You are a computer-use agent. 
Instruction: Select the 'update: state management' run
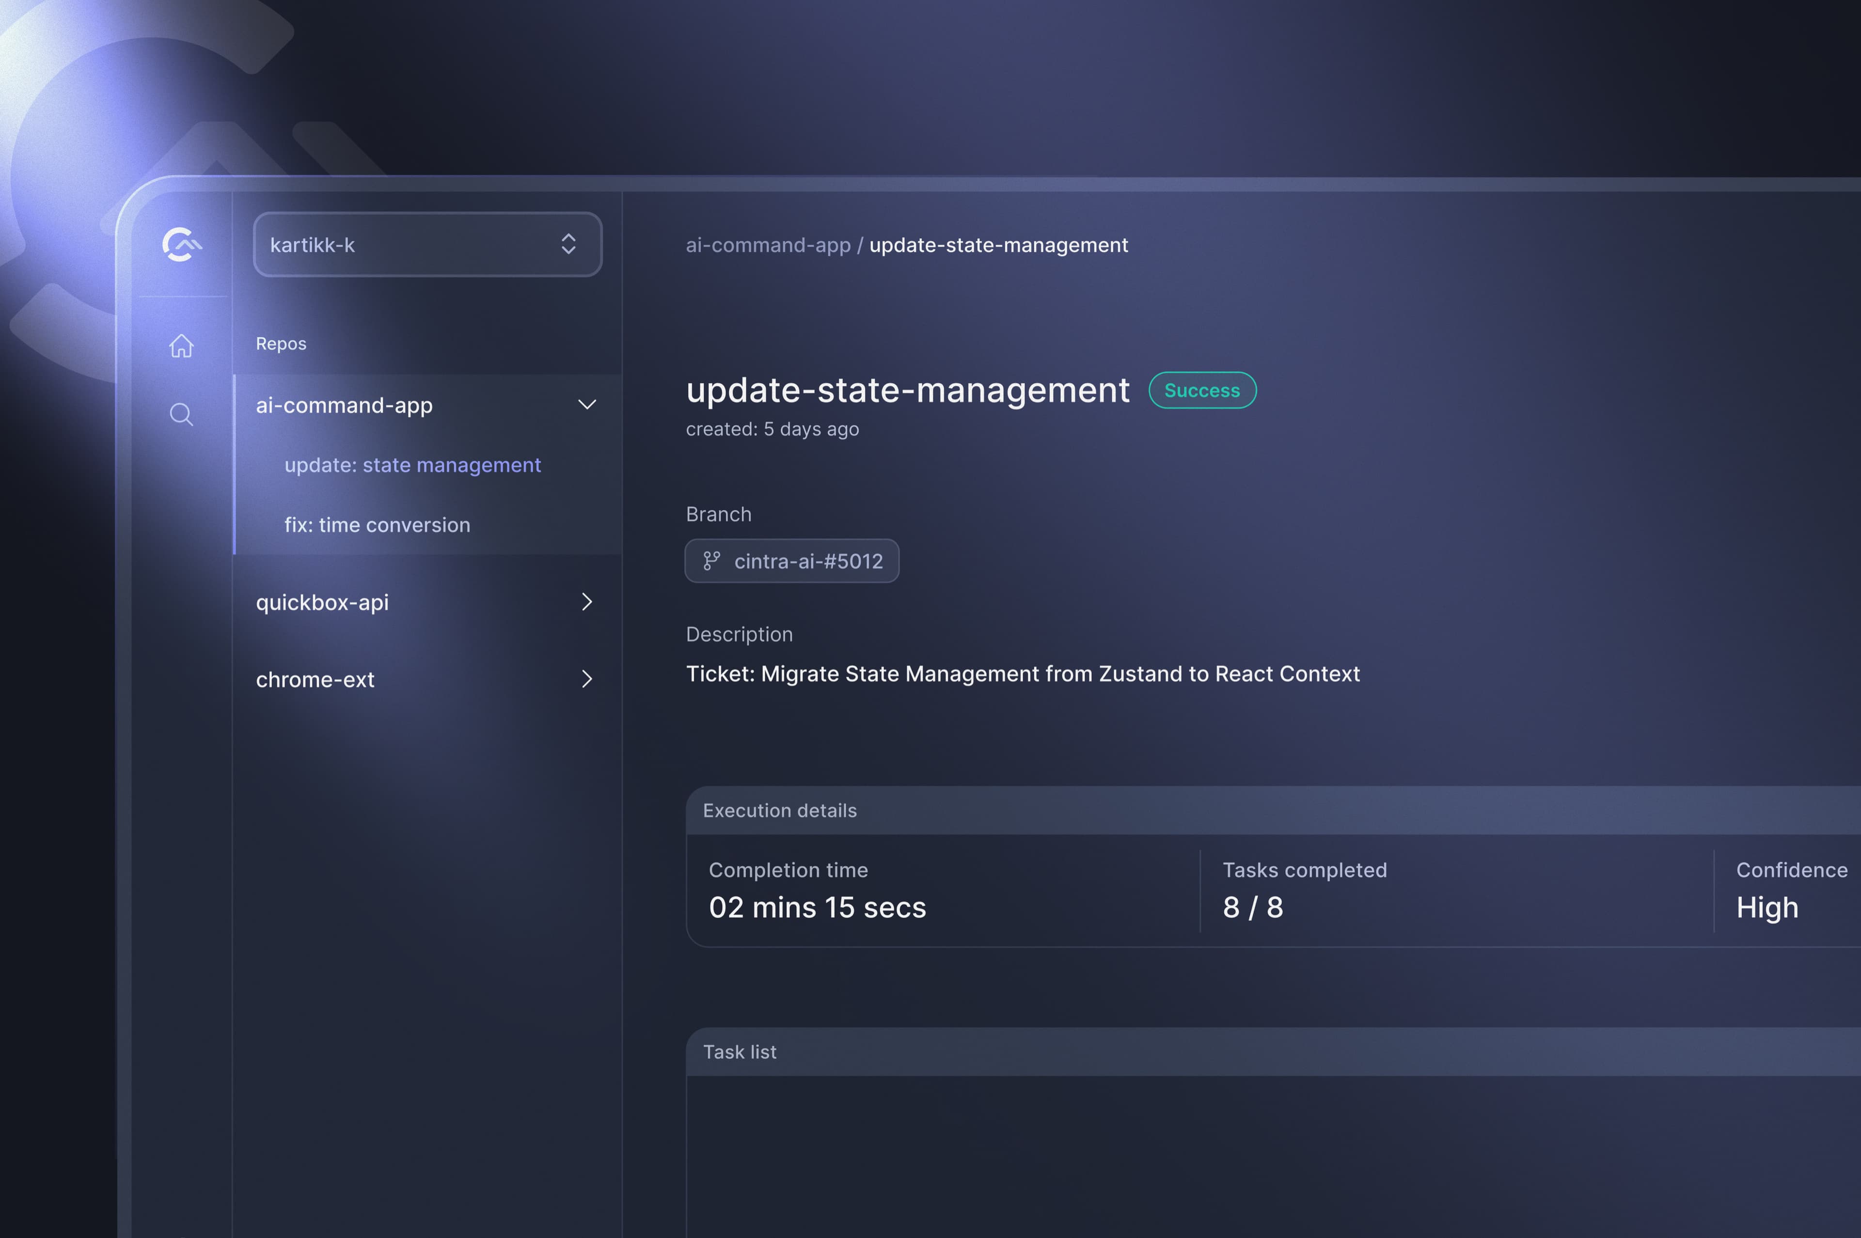[x=413, y=465]
